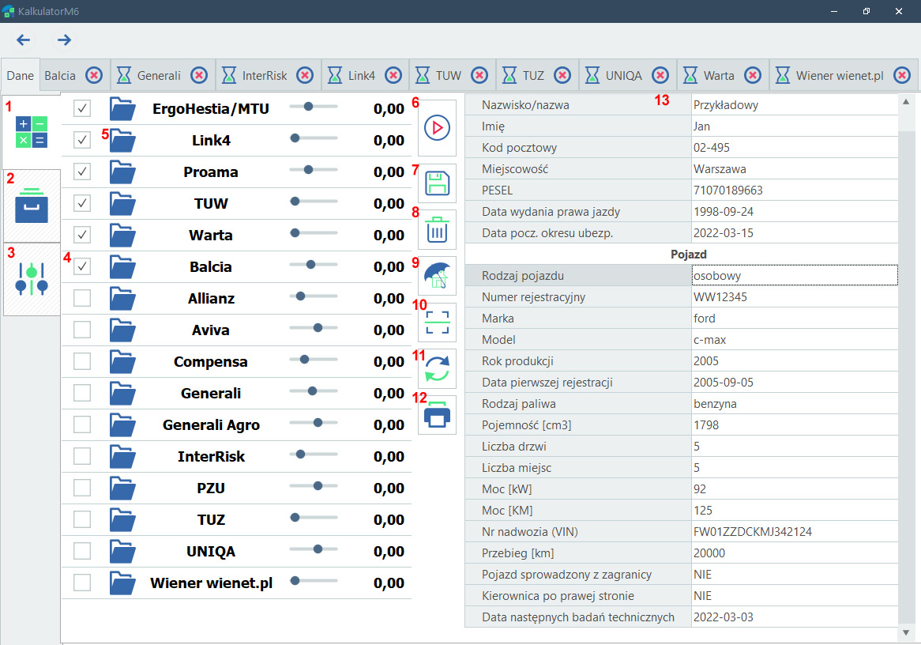Click the Numer rejestracyjny field WW12345

point(795,297)
